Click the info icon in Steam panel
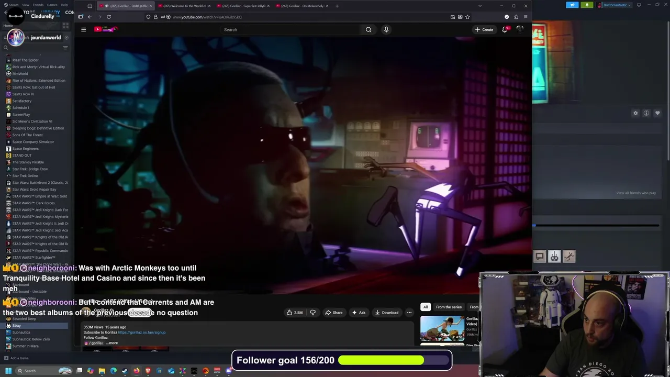The width and height of the screenshot is (670, 377). pyautogui.click(x=646, y=113)
